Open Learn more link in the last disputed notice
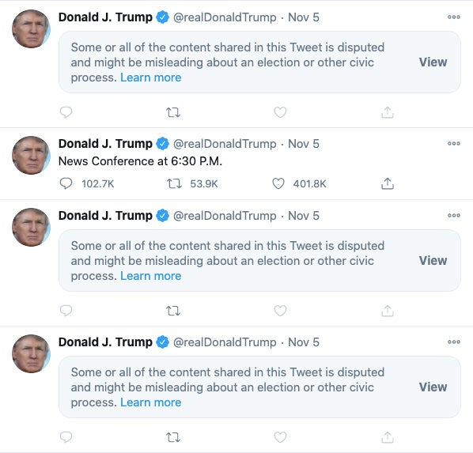Image resolution: width=473 pixels, height=453 pixels. [151, 402]
